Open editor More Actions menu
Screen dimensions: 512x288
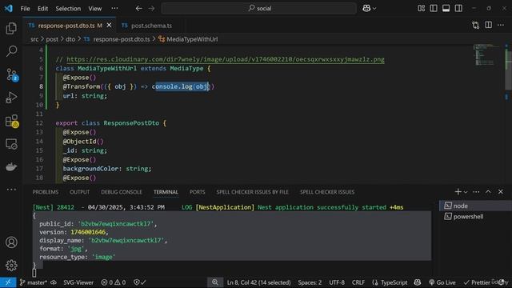(501, 25)
